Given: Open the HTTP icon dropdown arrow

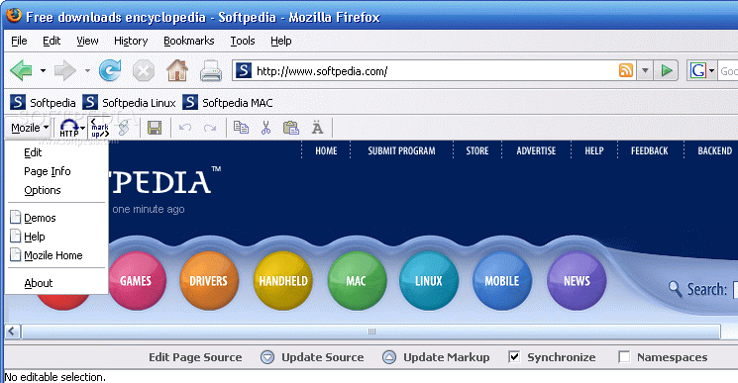Looking at the screenshot, I should pos(83,128).
